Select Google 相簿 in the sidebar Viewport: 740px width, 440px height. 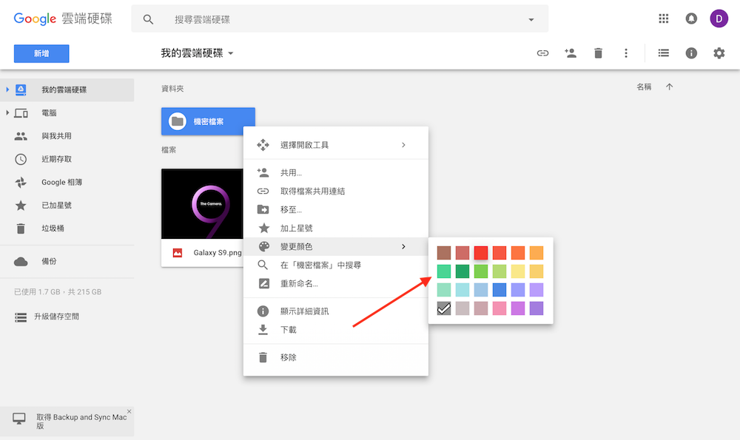point(55,182)
